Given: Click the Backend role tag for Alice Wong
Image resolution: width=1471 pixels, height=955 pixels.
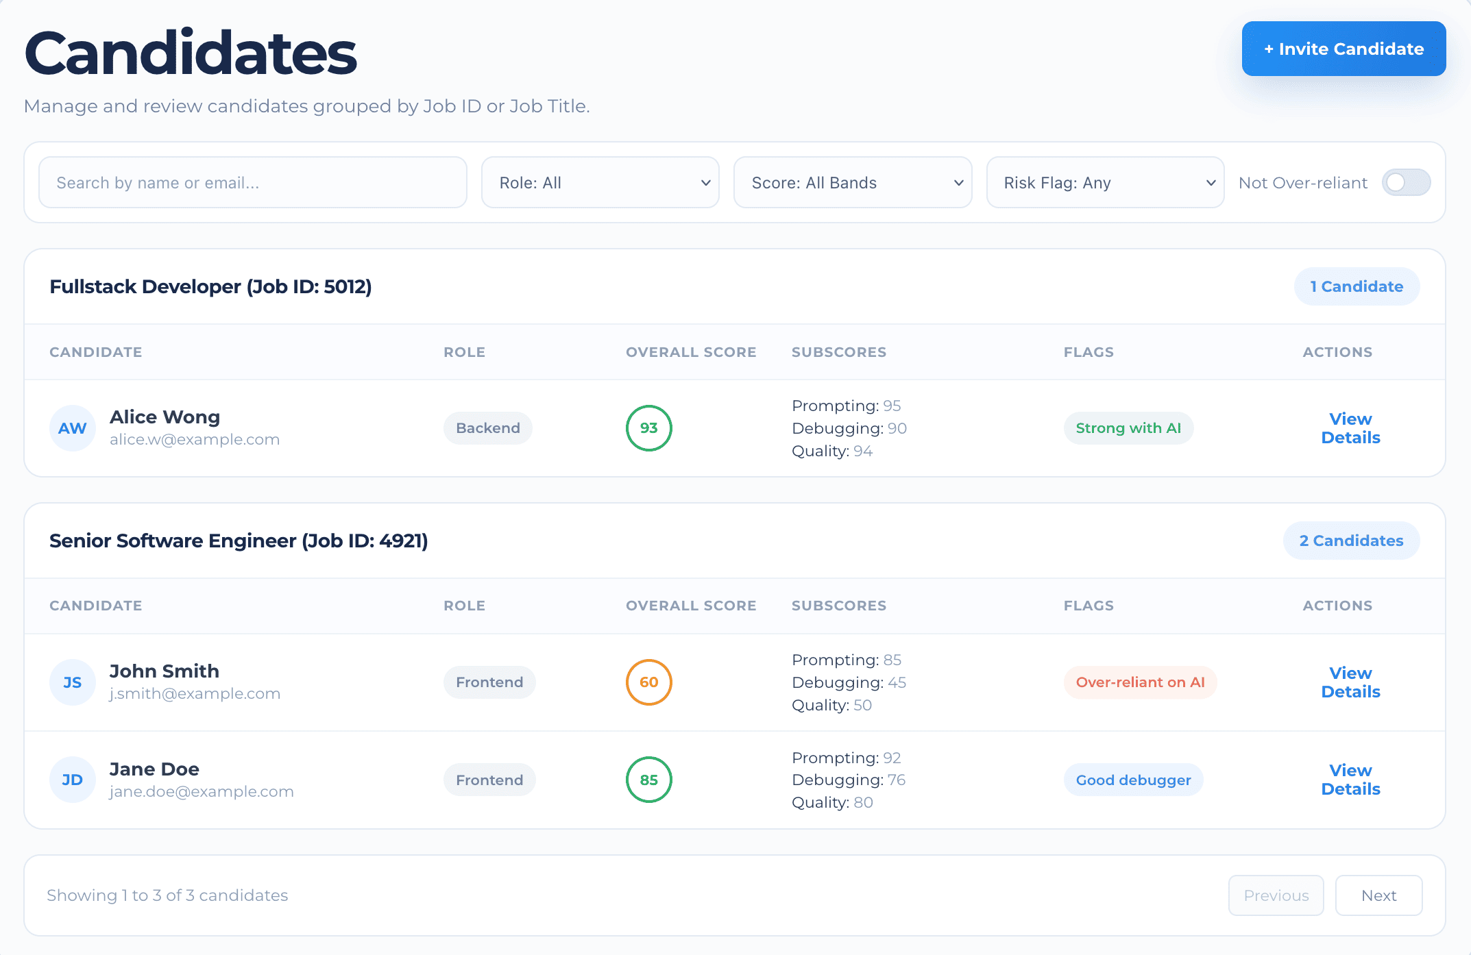Looking at the screenshot, I should (x=487, y=427).
